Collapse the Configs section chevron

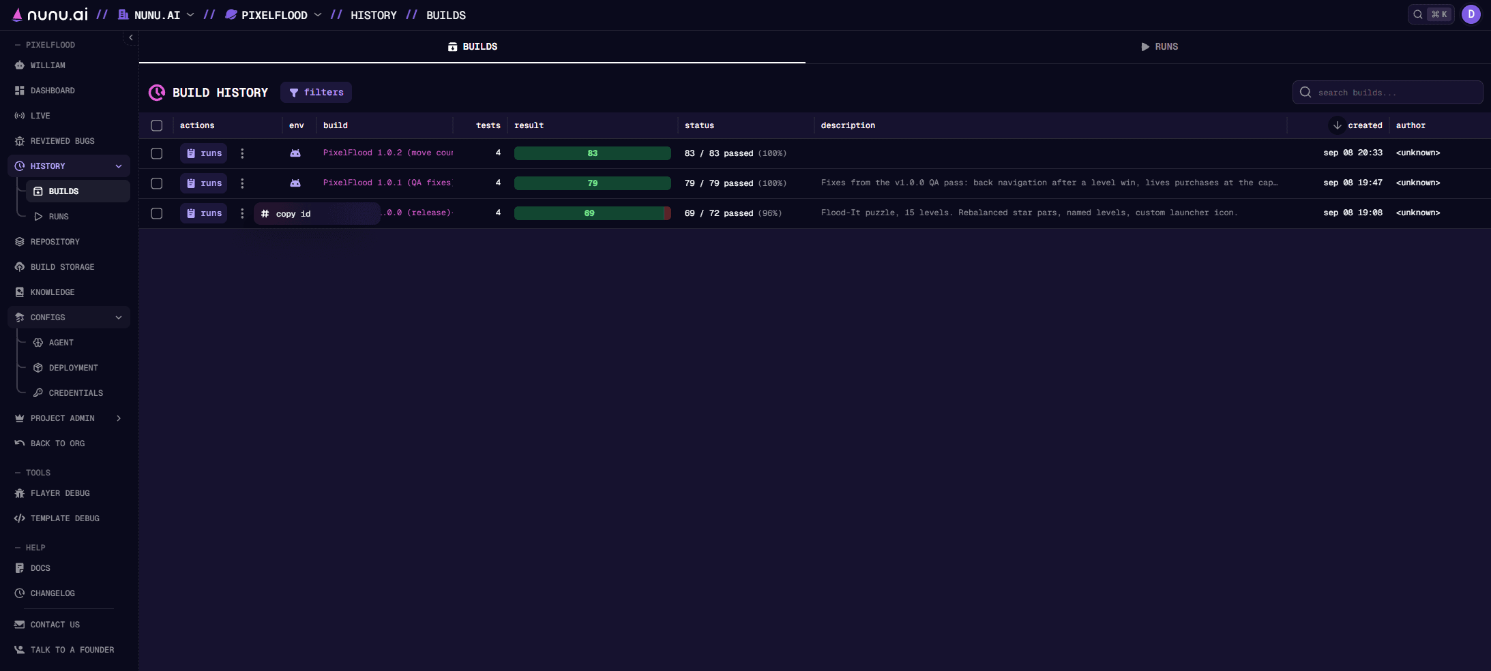[119, 317]
